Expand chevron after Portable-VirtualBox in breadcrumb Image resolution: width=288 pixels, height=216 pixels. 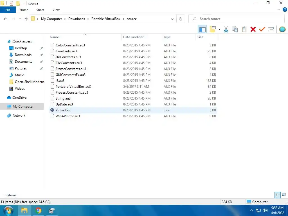coord(123,19)
